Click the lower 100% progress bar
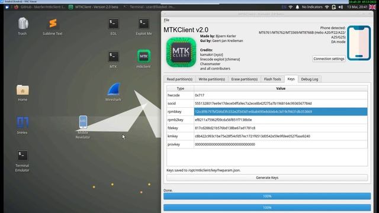This screenshot has width=379, height=213. coord(267,208)
